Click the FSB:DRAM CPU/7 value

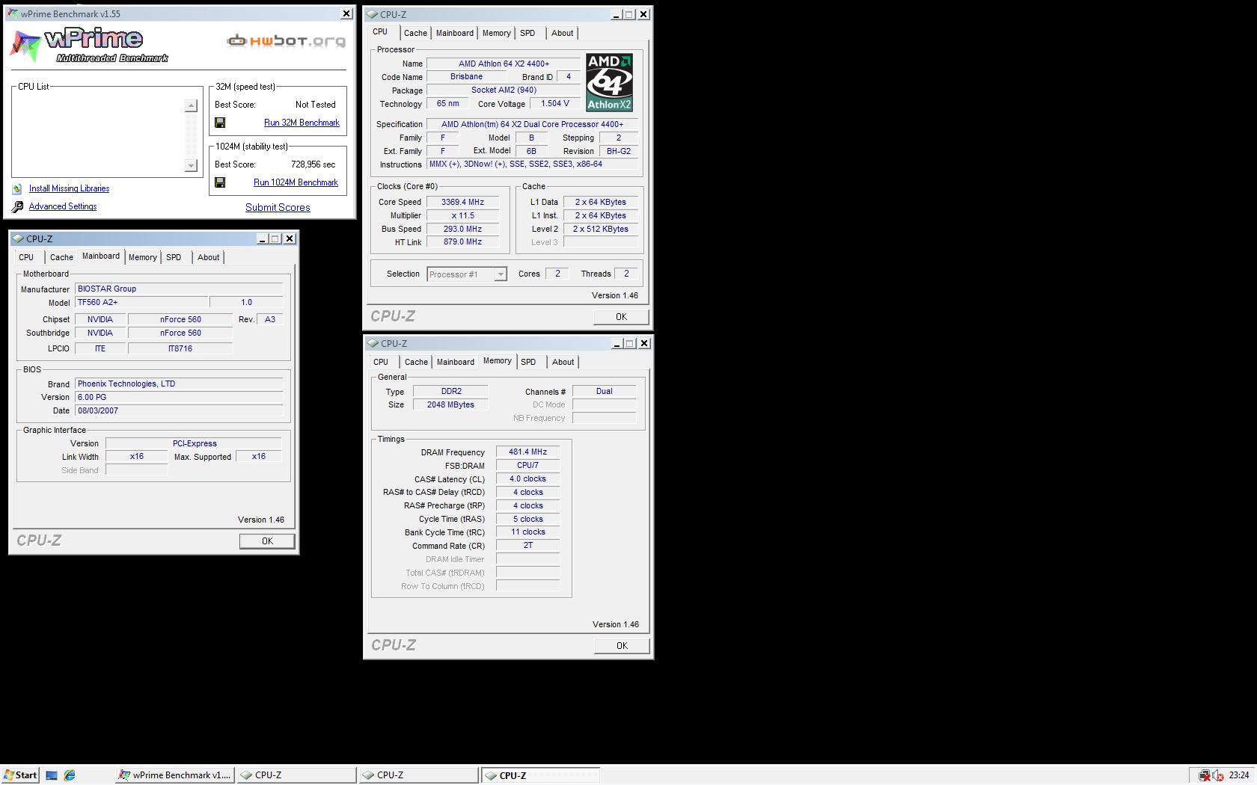tap(527, 466)
